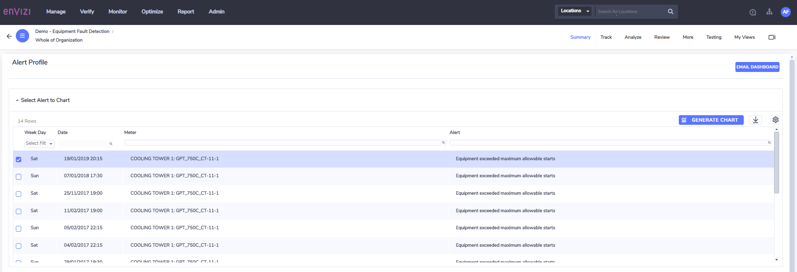Click the Alert cell in the 11/02/2017 row
This screenshot has height=272, width=797.
pos(505,211)
